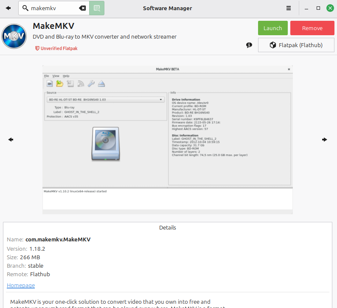Image resolution: width=337 pixels, height=308 pixels.
Task: Click the remote value Flathub
Action: 40,274
